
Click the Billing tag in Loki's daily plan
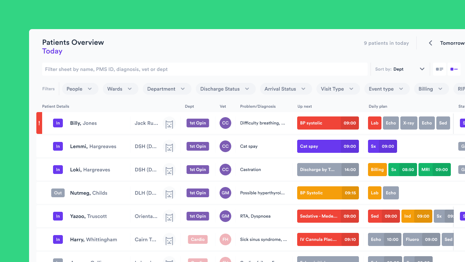click(x=377, y=170)
